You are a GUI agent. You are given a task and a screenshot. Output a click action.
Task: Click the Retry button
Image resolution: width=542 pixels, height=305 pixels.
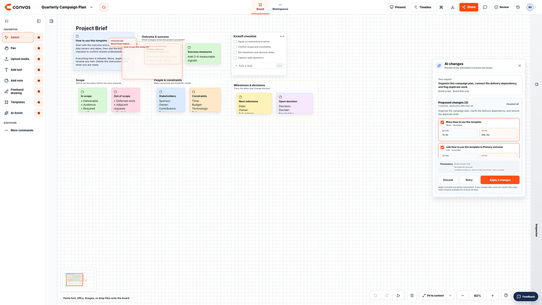pyautogui.click(x=469, y=180)
